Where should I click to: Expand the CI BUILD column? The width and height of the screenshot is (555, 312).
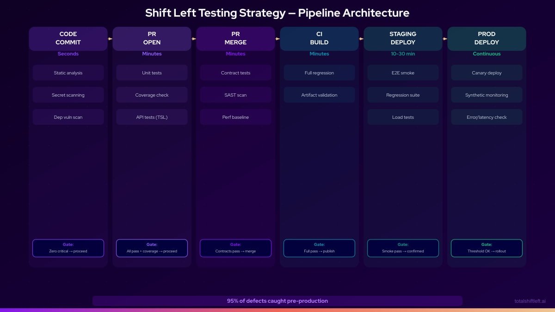click(x=319, y=38)
